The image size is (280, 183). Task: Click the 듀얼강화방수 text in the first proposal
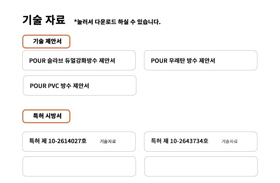[x=81, y=61]
